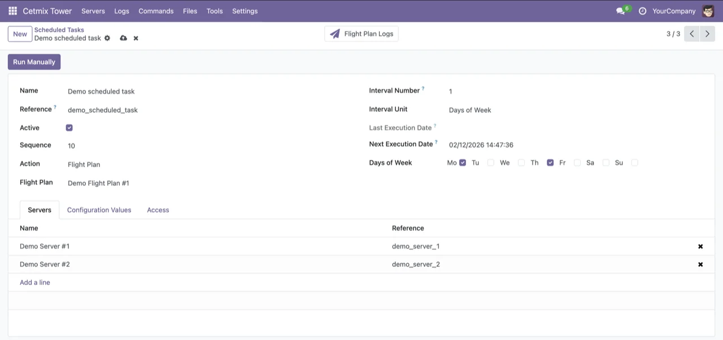Click the Sequence input field
This screenshot has width=723, height=340.
click(x=71, y=146)
